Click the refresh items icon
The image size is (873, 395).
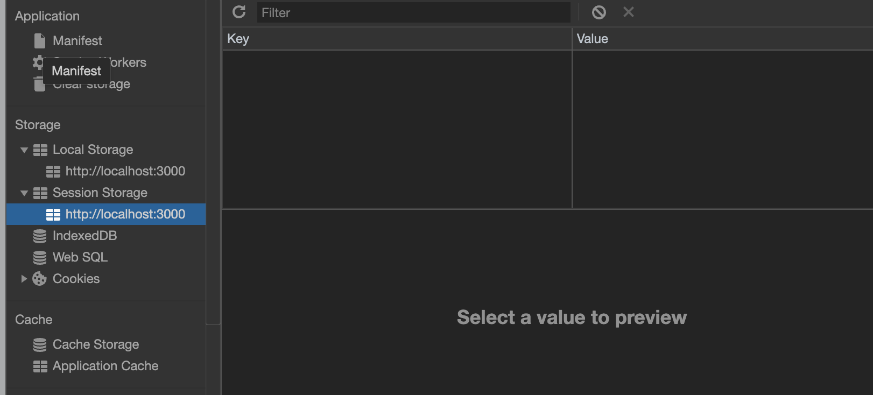coord(239,12)
